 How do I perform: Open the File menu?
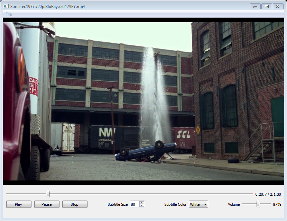coord(9,14)
